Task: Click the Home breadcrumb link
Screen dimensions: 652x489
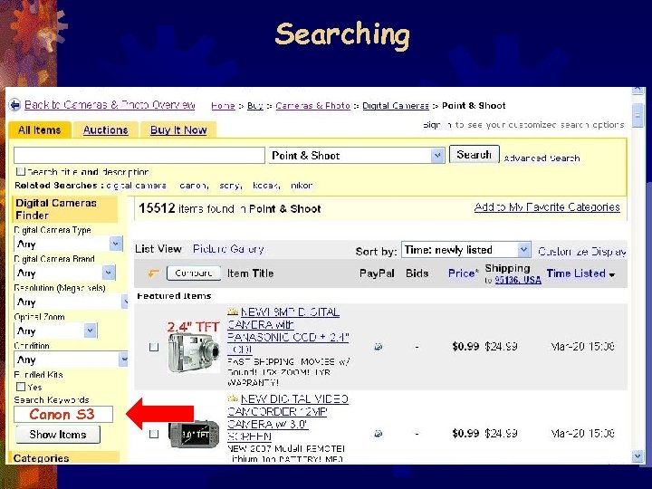Action: tap(223, 106)
